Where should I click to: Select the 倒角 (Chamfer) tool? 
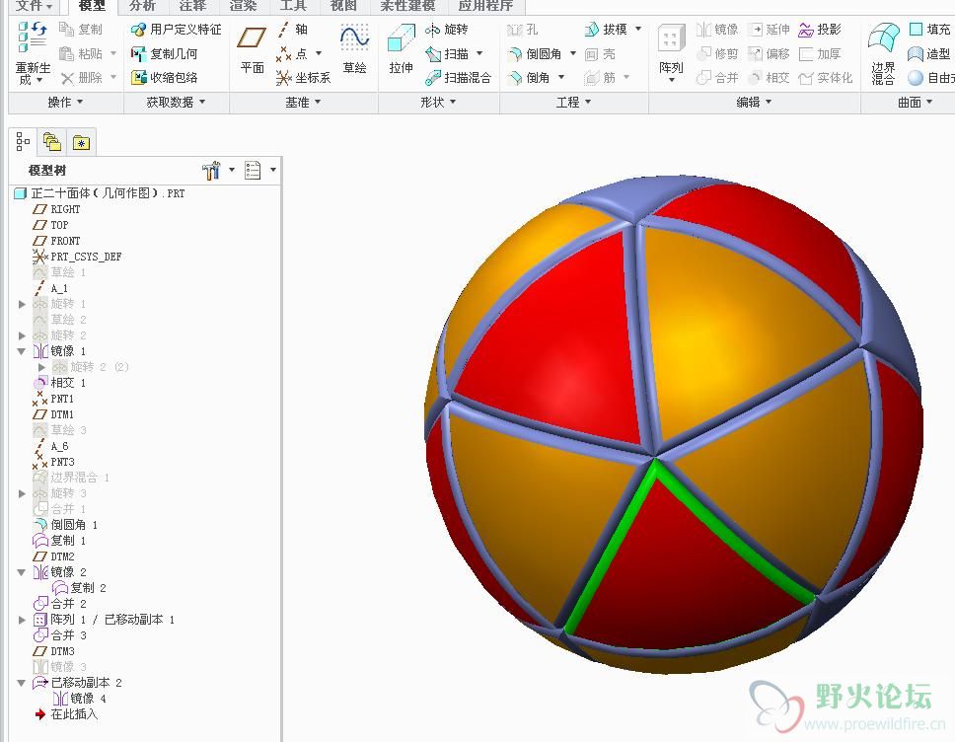click(x=529, y=77)
